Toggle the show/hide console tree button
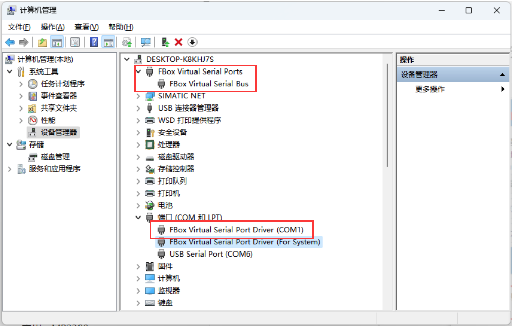This screenshot has height=326, width=512. tap(57, 42)
